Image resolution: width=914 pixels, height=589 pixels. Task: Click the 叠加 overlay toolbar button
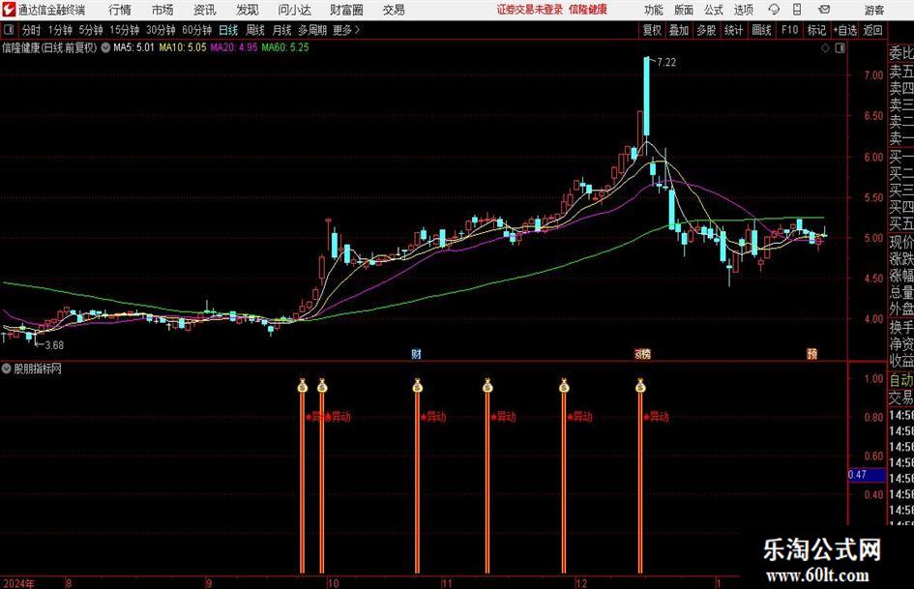click(x=679, y=30)
